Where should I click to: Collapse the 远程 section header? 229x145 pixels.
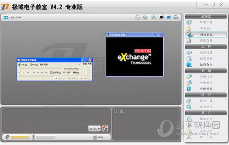(x=206, y=46)
